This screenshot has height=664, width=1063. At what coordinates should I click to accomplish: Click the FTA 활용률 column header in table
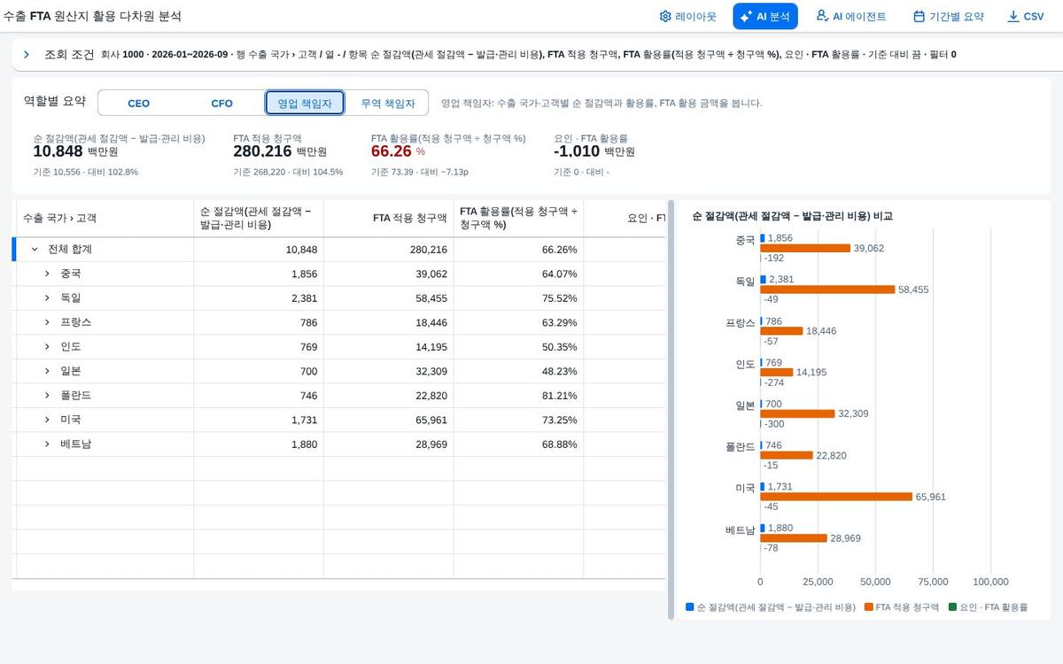coord(518,218)
